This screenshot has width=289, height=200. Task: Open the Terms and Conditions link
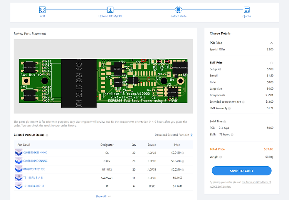point(240,184)
